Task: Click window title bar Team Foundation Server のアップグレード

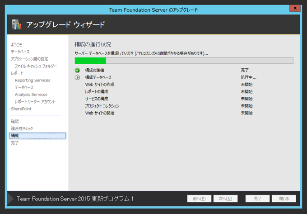Action: (x=153, y=10)
